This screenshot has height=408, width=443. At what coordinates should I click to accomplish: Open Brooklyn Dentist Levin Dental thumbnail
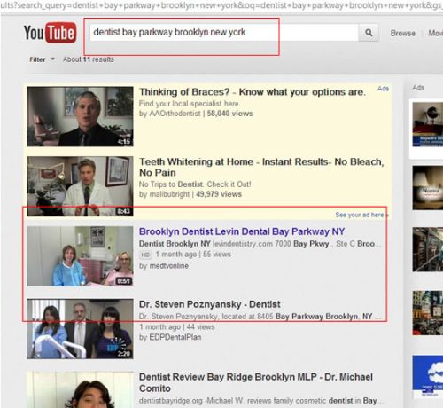80,256
